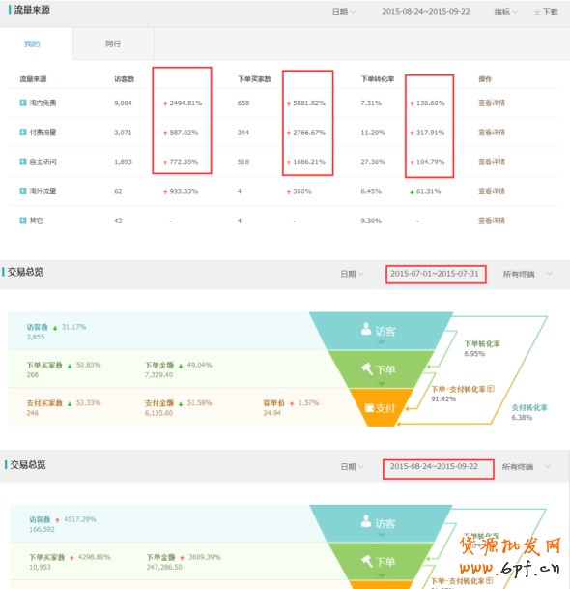Expand the 付费流量 row icon
Image resolution: width=570 pixels, height=589 pixels.
pyautogui.click(x=23, y=133)
